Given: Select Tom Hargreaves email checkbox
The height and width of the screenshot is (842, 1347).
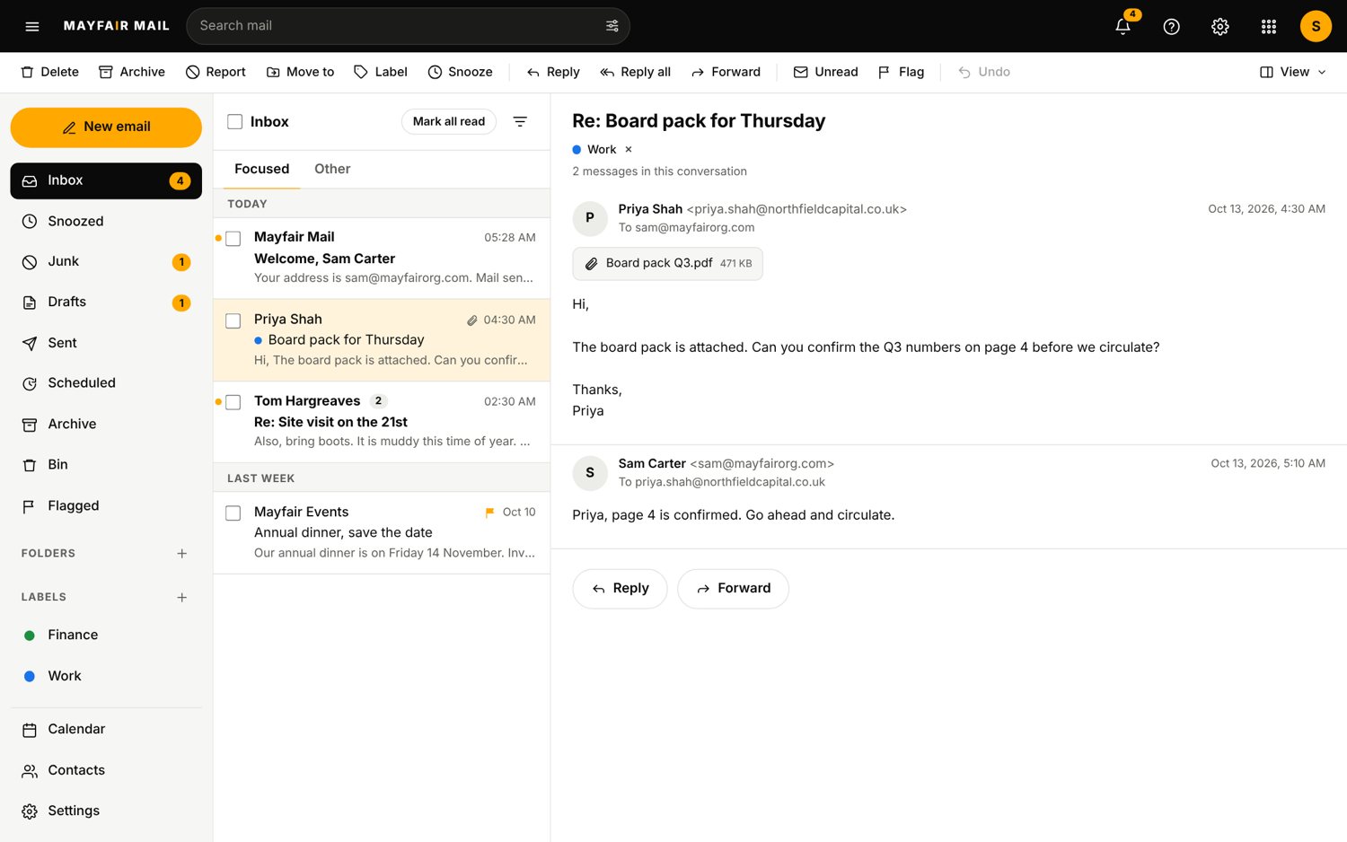Looking at the screenshot, I should tap(233, 402).
